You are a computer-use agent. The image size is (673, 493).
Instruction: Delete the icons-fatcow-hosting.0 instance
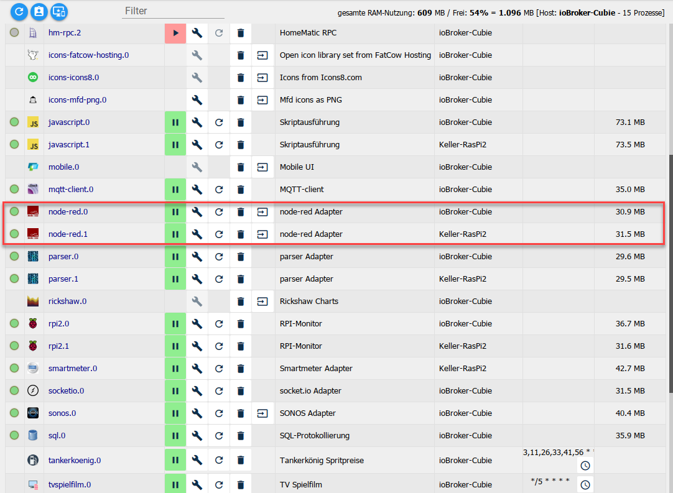pyautogui.click(x=241, y=55)
